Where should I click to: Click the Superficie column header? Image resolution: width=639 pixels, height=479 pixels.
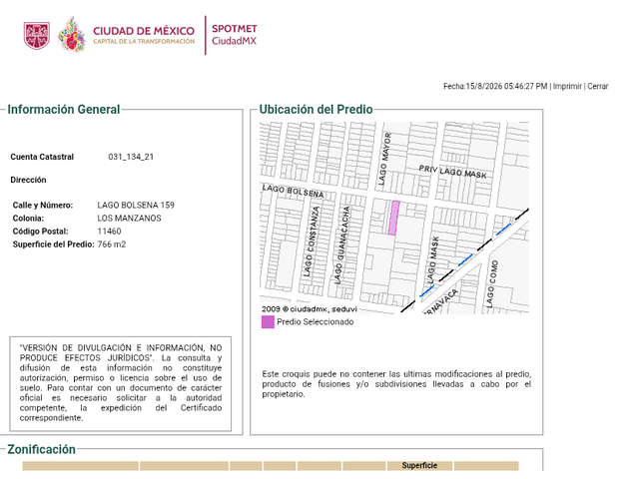point(419,465)
